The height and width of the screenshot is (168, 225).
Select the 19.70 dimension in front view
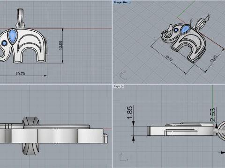[x=20, y=74]
